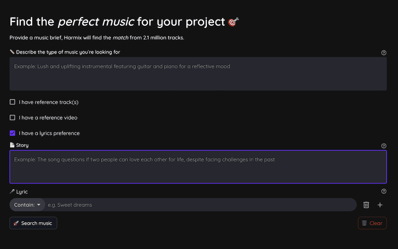Check 'I have a reference video'
The width and height of the screenshot is (398, 249).
(x=12, y=117)
